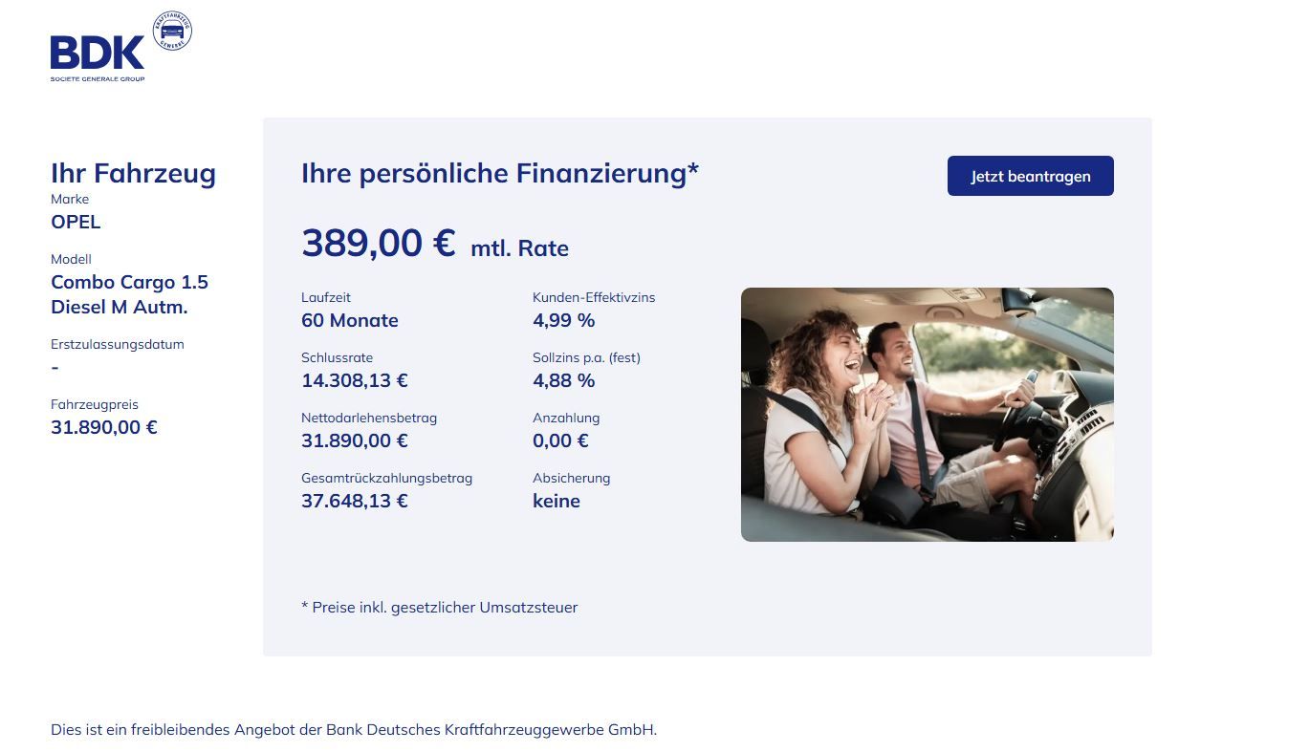
Task: Click the 389,00 € monthly rate
Action: coord(379,244)
